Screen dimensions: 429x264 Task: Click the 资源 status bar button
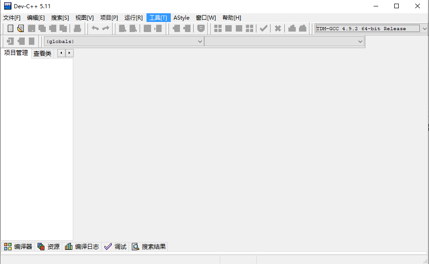click(48, 247)
